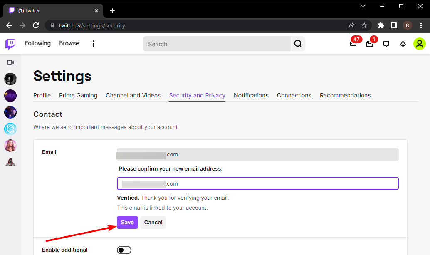Click the Twitch logo home icon
This screenshot has width=430, height=255.
pos(10,44)
